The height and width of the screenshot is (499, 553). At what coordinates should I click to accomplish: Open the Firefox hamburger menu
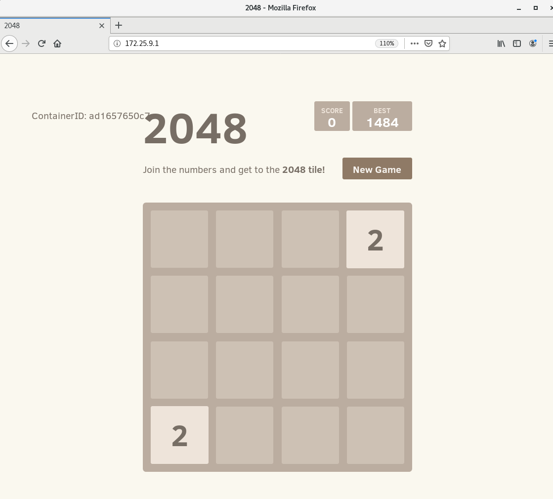tap(550, 43)
